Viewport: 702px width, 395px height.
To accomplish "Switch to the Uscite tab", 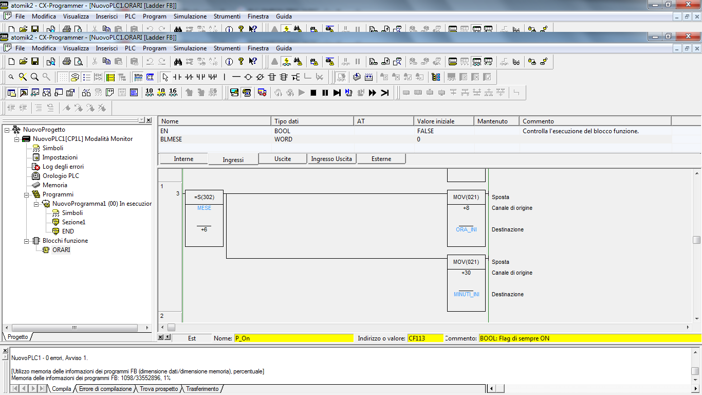I will (x=282, y=159).
